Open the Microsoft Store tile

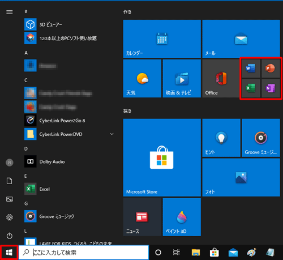click(162, 157)
